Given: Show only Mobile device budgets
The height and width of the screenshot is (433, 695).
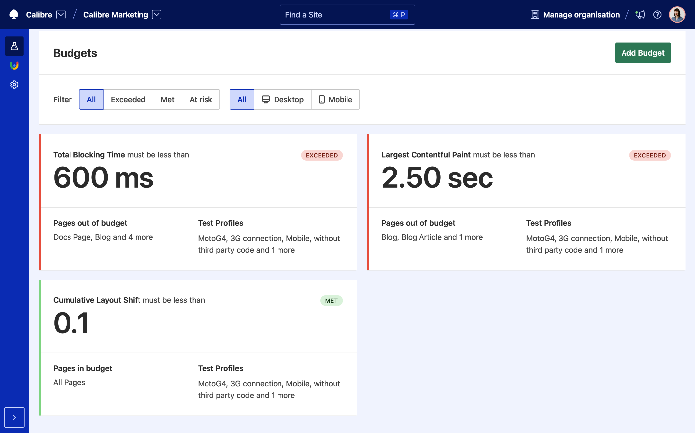Looking at the screenshot, I should pos(335,99).
